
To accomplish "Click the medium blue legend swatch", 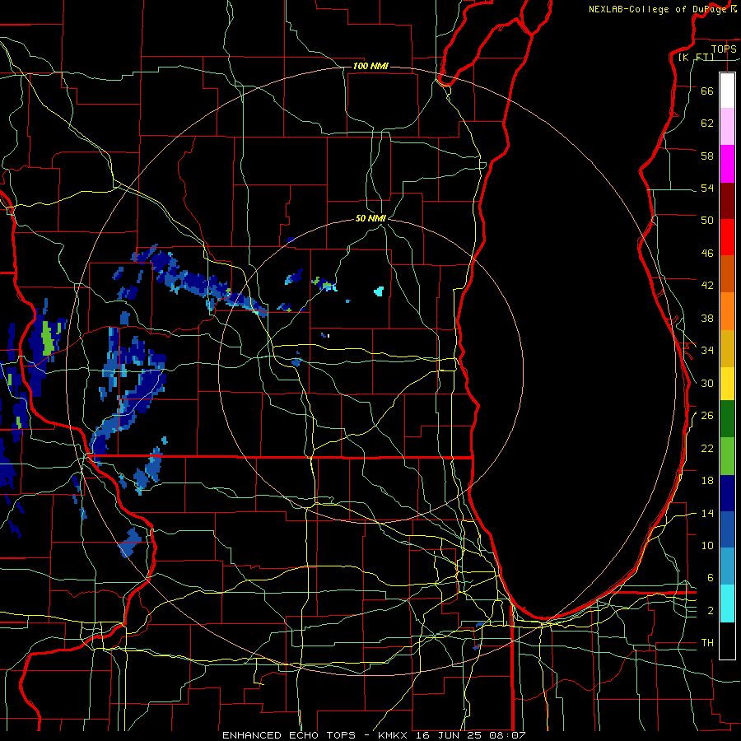I will point(727,529).
